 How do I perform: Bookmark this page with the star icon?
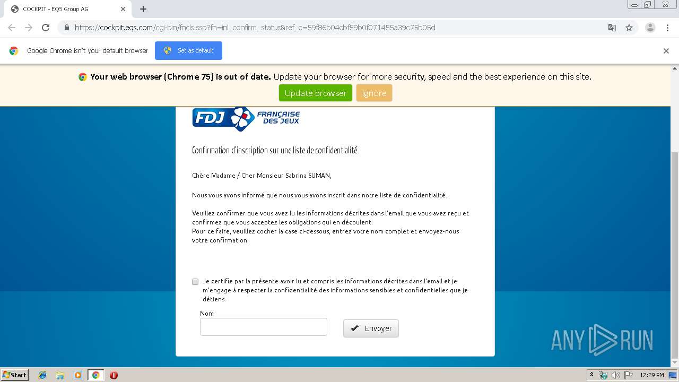tap(629, 28)
